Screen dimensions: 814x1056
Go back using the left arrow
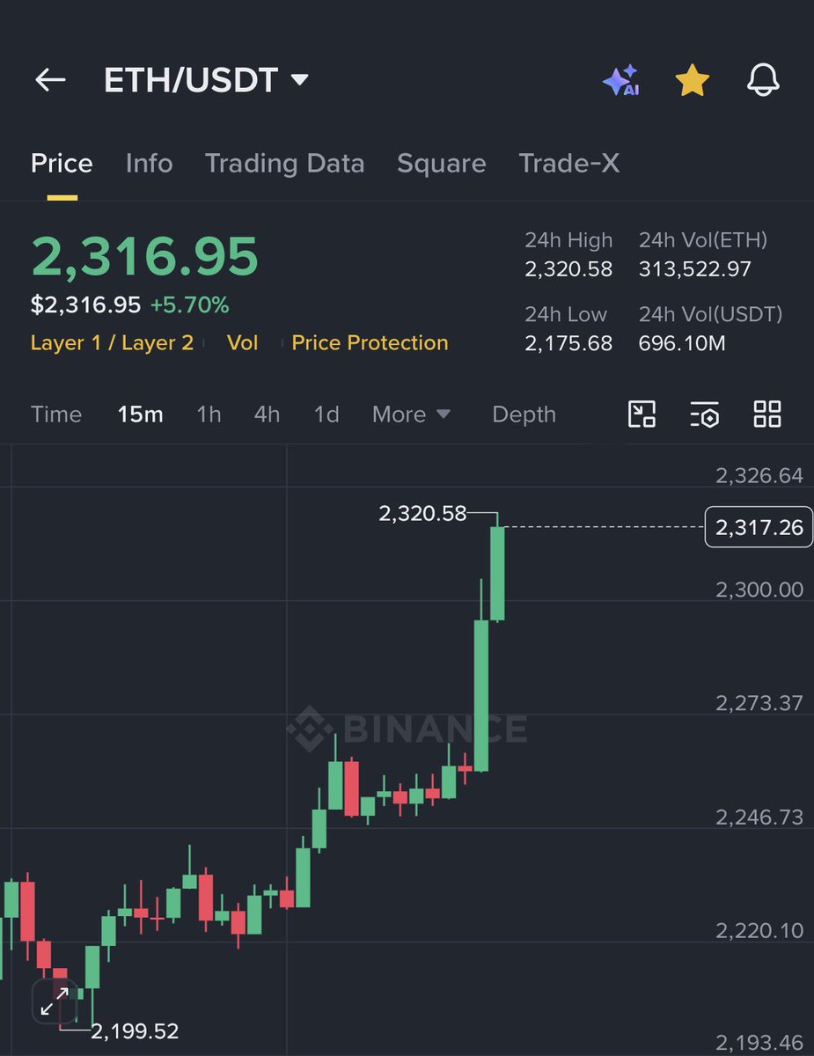click(x=50, y=80)
